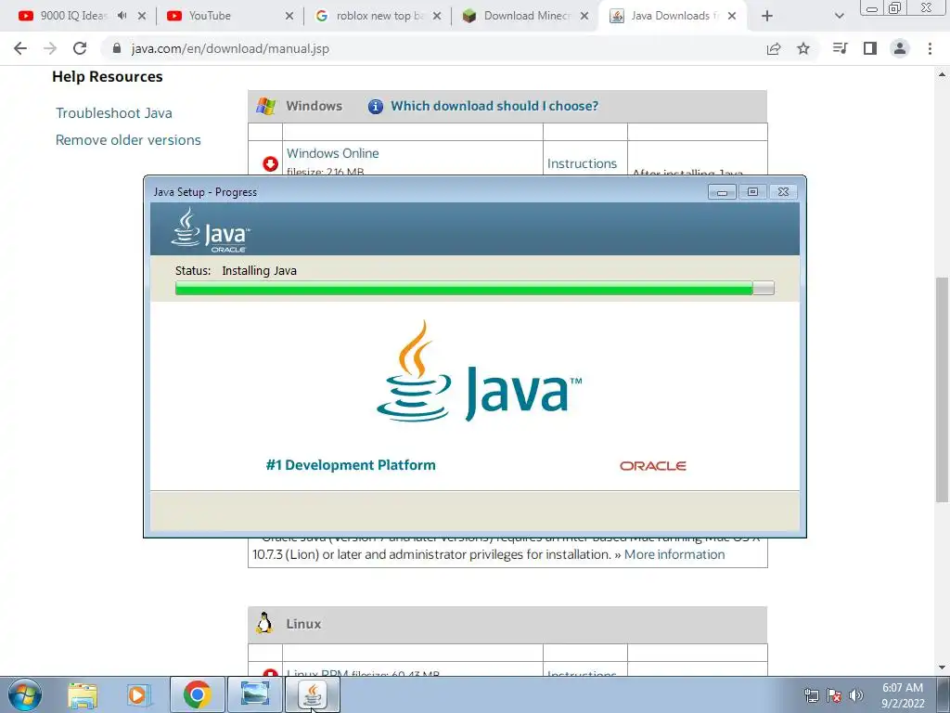Minimize the Java Setup window
Screen dimensions: 950x713
point(722,192)
